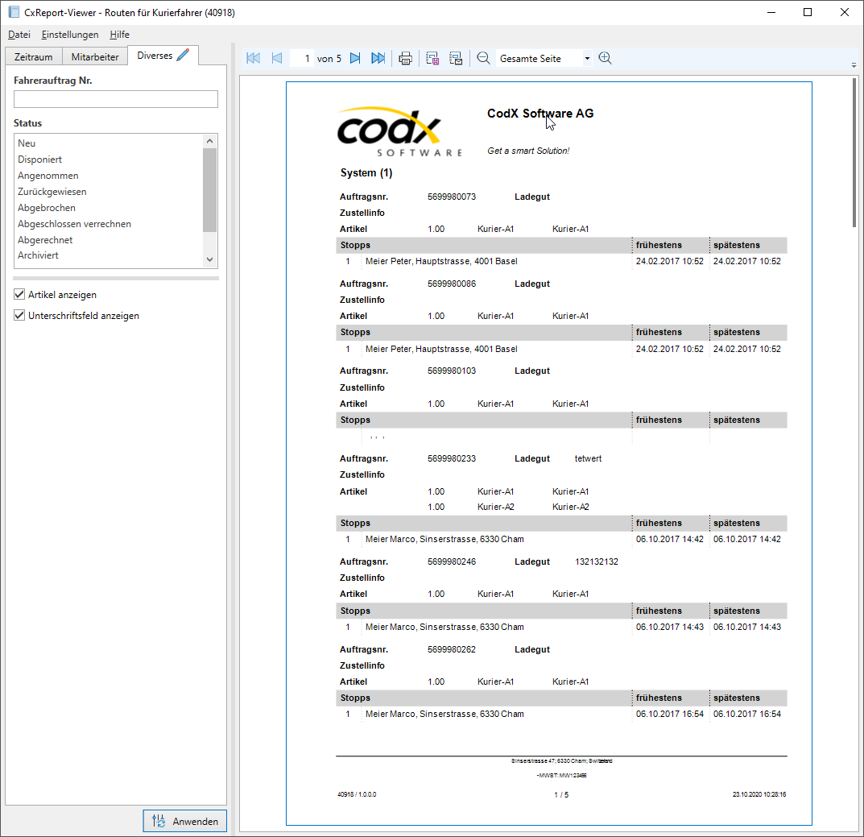Click the pencil icon on Diverses tab
The image size is (864, 837).
tap(184, 55)
